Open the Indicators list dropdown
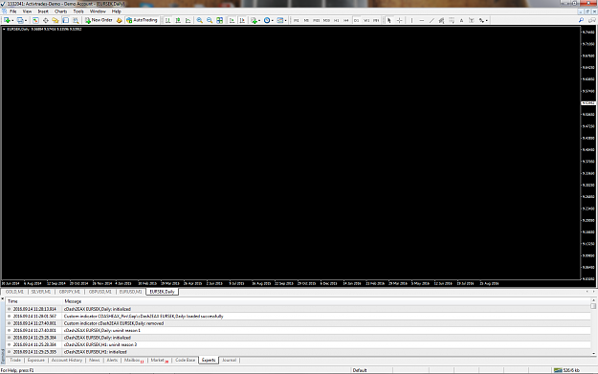 (255, 20)
